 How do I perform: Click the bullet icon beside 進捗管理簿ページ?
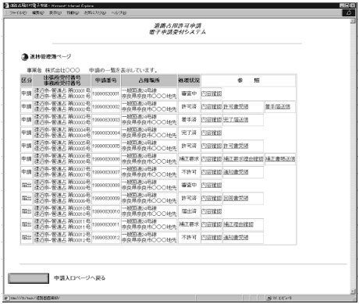tap(25, 57)
